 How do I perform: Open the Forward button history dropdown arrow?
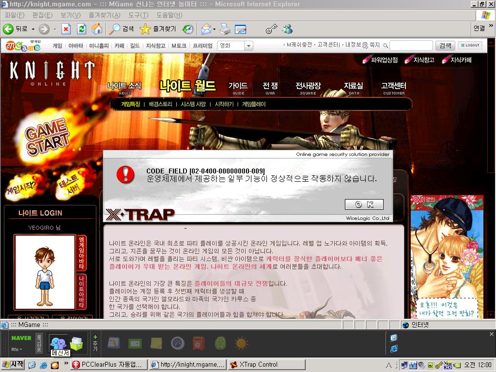pos(55,29)
